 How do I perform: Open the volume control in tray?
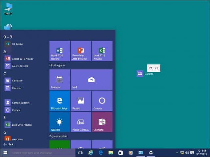coord(187,153)
